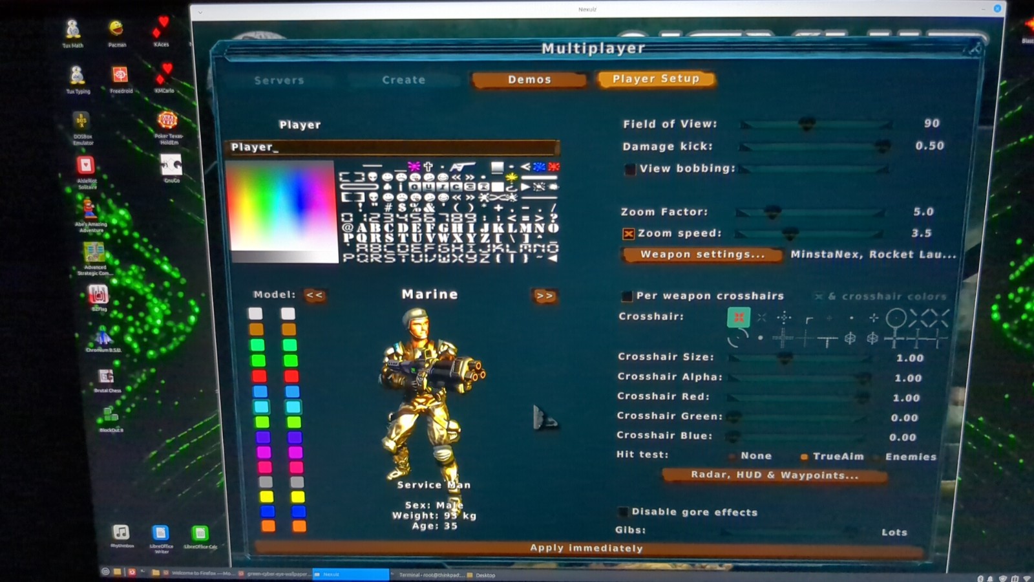Open the LibreOffice Calc desktop icon
The width and height of the screenshot is (1034, 582).
(200, 537)
